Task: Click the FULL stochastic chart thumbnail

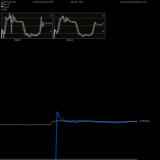Action: (x=79, y=26)
